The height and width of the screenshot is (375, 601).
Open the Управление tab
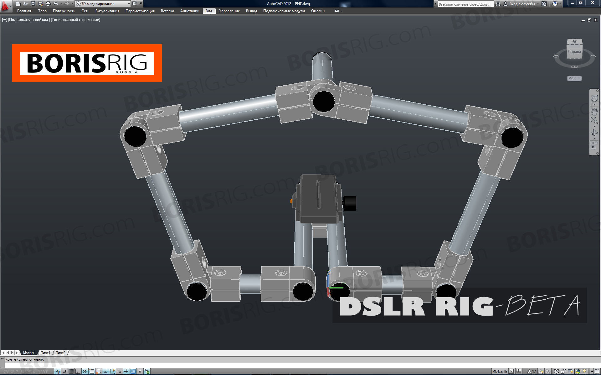click(x=229, y=11)
